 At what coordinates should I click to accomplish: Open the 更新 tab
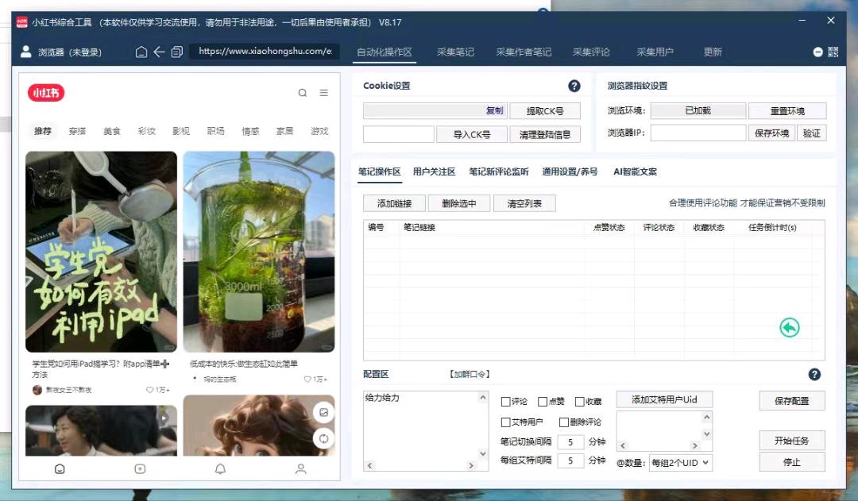point(713,52)
